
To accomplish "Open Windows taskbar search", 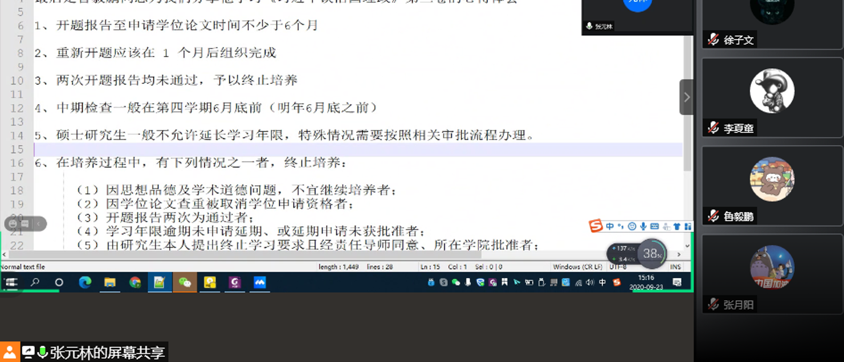I will coord(35,282).
